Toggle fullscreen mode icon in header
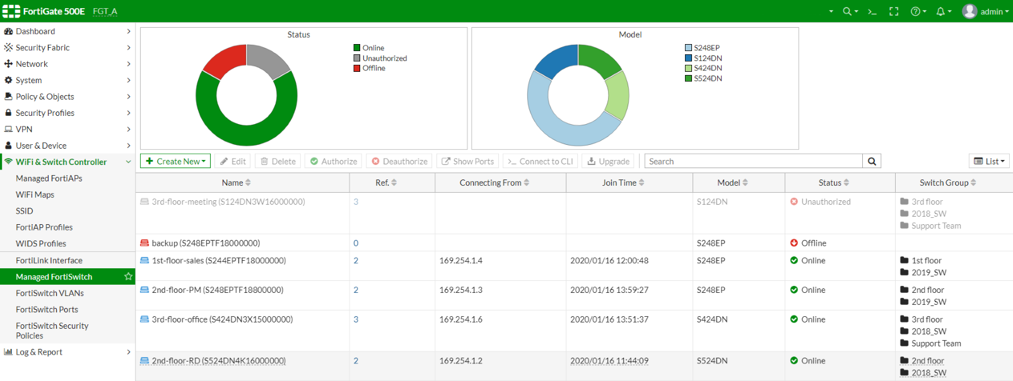The width and height of the screenshot is (1013, 381). pos(894,11)
